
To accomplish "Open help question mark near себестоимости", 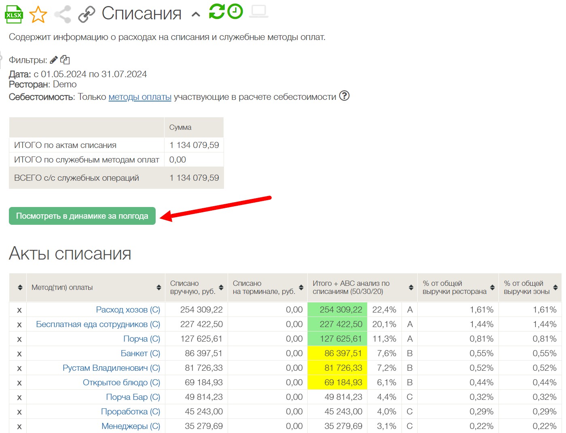I will coord(344,96).
